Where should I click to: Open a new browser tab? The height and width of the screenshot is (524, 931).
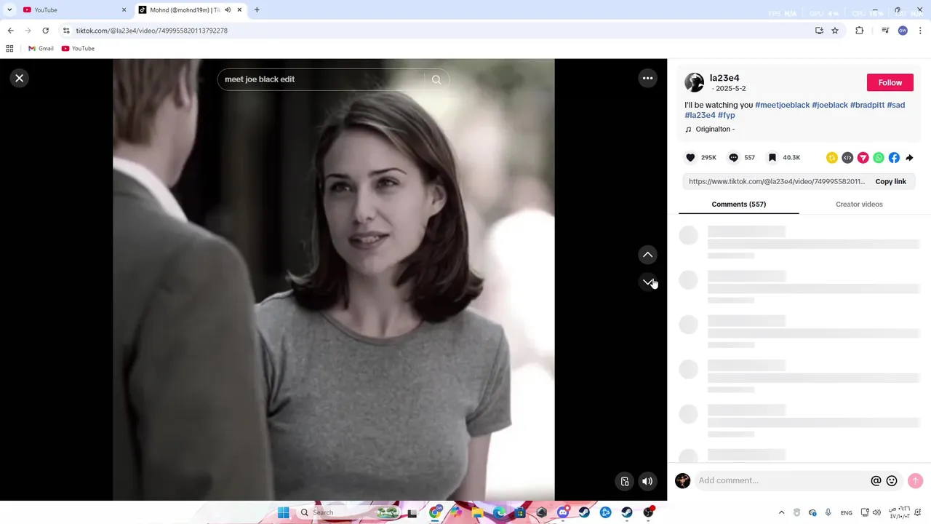click(257, 10)
